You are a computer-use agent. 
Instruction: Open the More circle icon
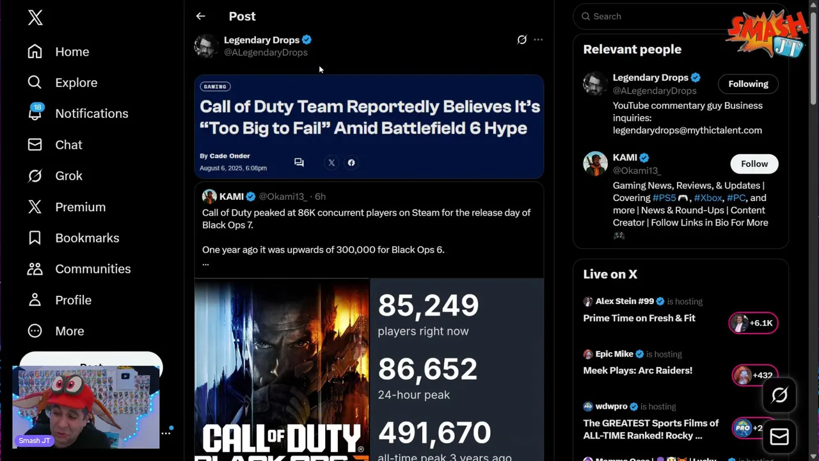tap(35, 331)
